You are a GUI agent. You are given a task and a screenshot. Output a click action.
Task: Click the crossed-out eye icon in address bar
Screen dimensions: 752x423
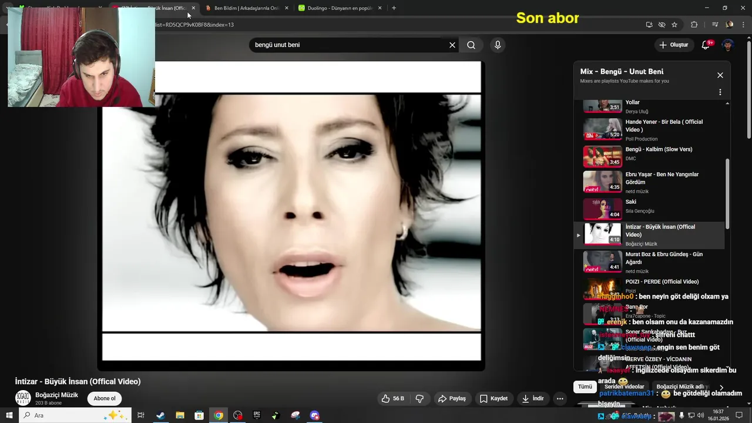[x=662, y=25]
